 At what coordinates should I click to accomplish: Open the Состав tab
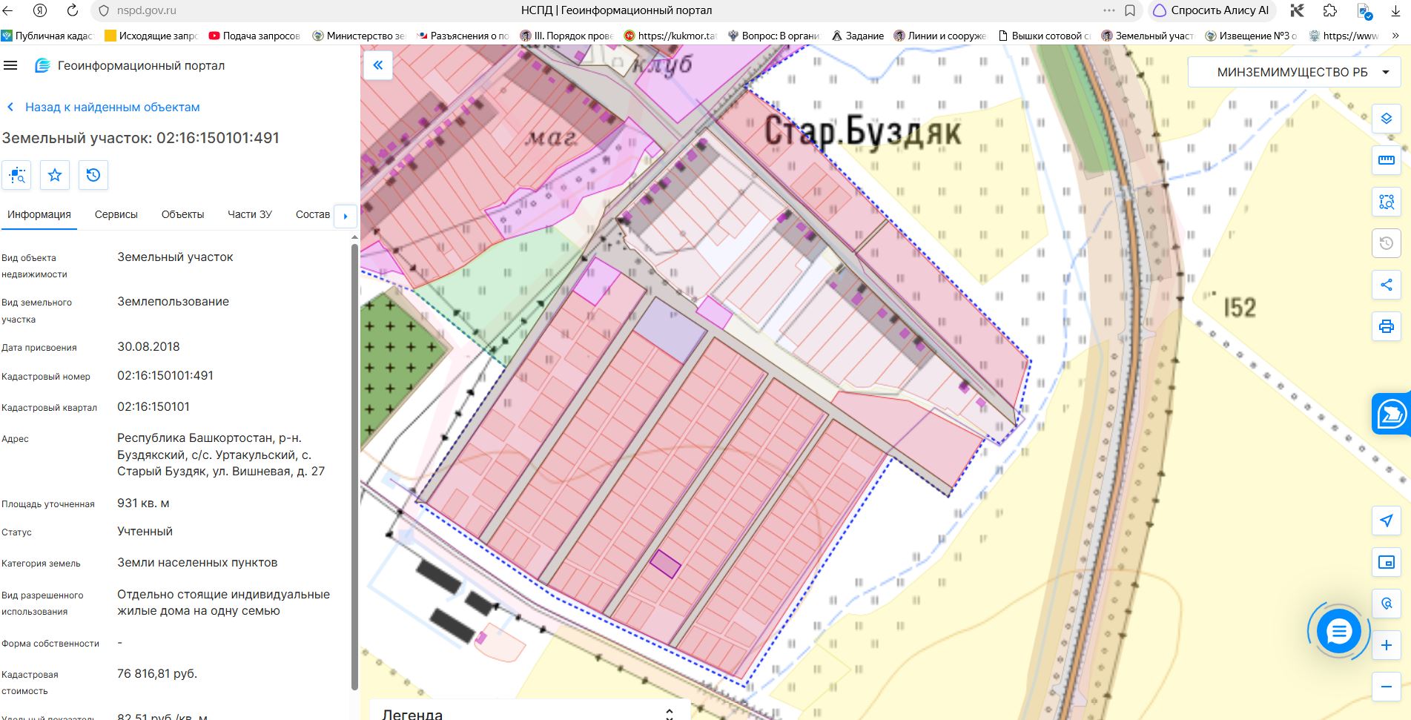[x=313, y=214]
